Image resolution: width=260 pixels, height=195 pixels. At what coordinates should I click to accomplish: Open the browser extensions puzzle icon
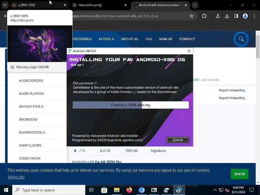coord(204,16)
